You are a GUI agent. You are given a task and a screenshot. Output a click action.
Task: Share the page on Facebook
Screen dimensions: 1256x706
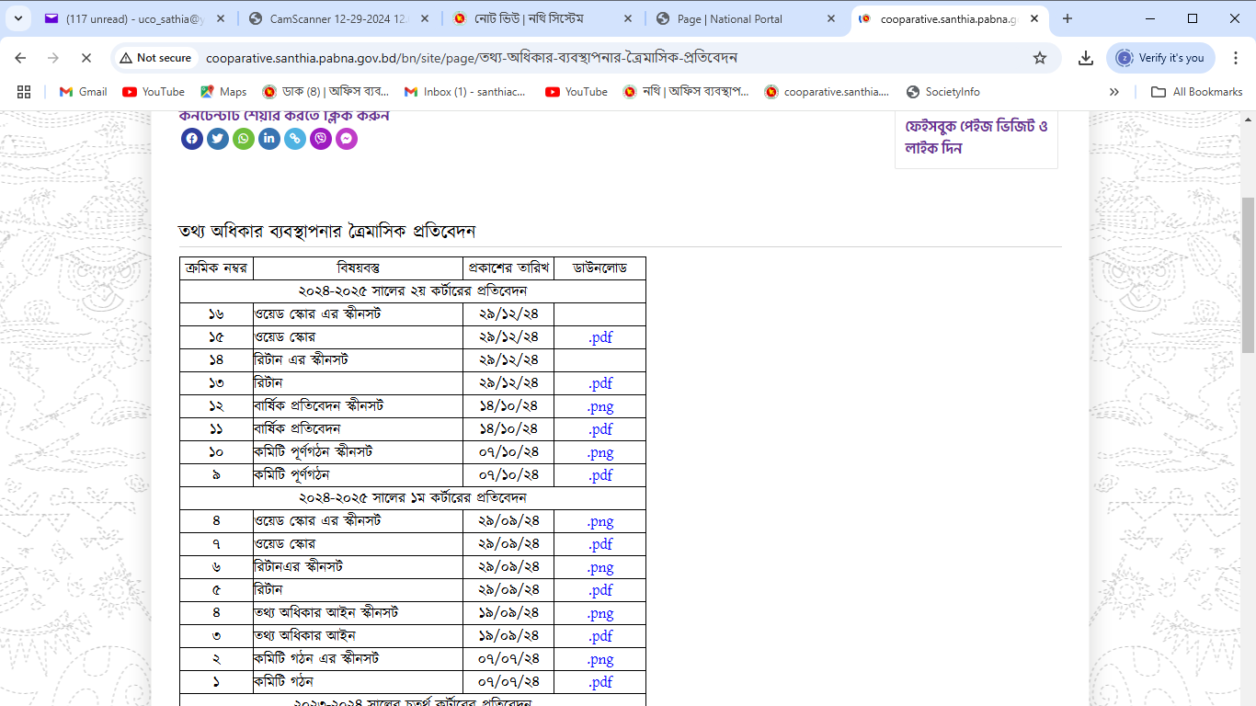pyautogui.click(x=192, y=139)
